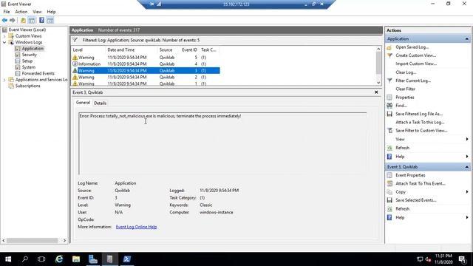Close the Event 3 preview pane
473x266 pixels.
(x=376, y=92)
